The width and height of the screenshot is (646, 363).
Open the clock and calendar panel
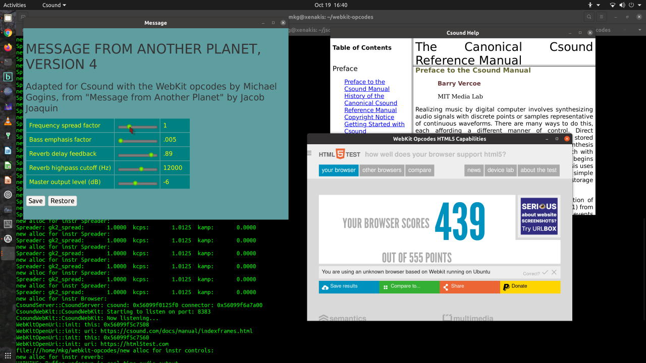[x=331, y=5]
